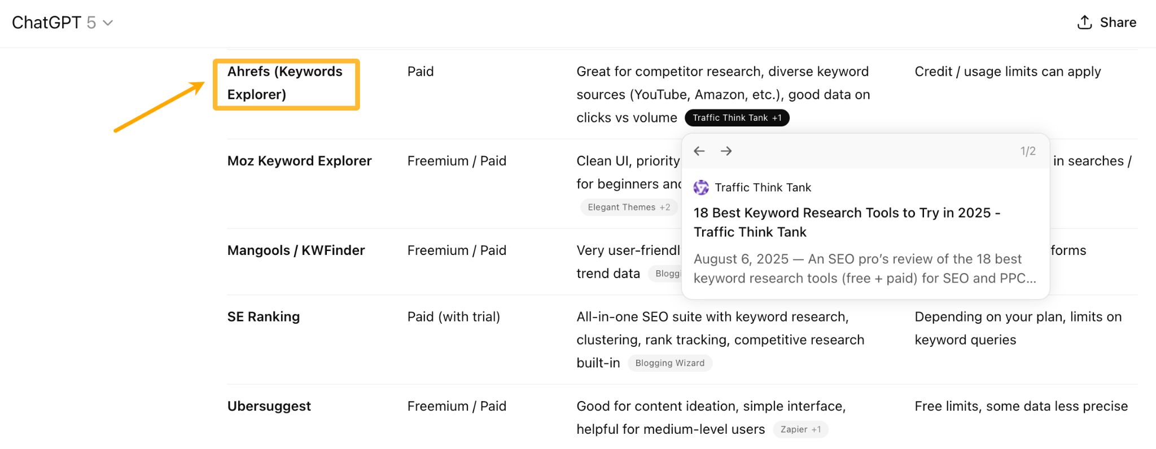Select the number 5 next to ChatGPT
Viewport: 1156px width, 449px height.
coord(92,23)
